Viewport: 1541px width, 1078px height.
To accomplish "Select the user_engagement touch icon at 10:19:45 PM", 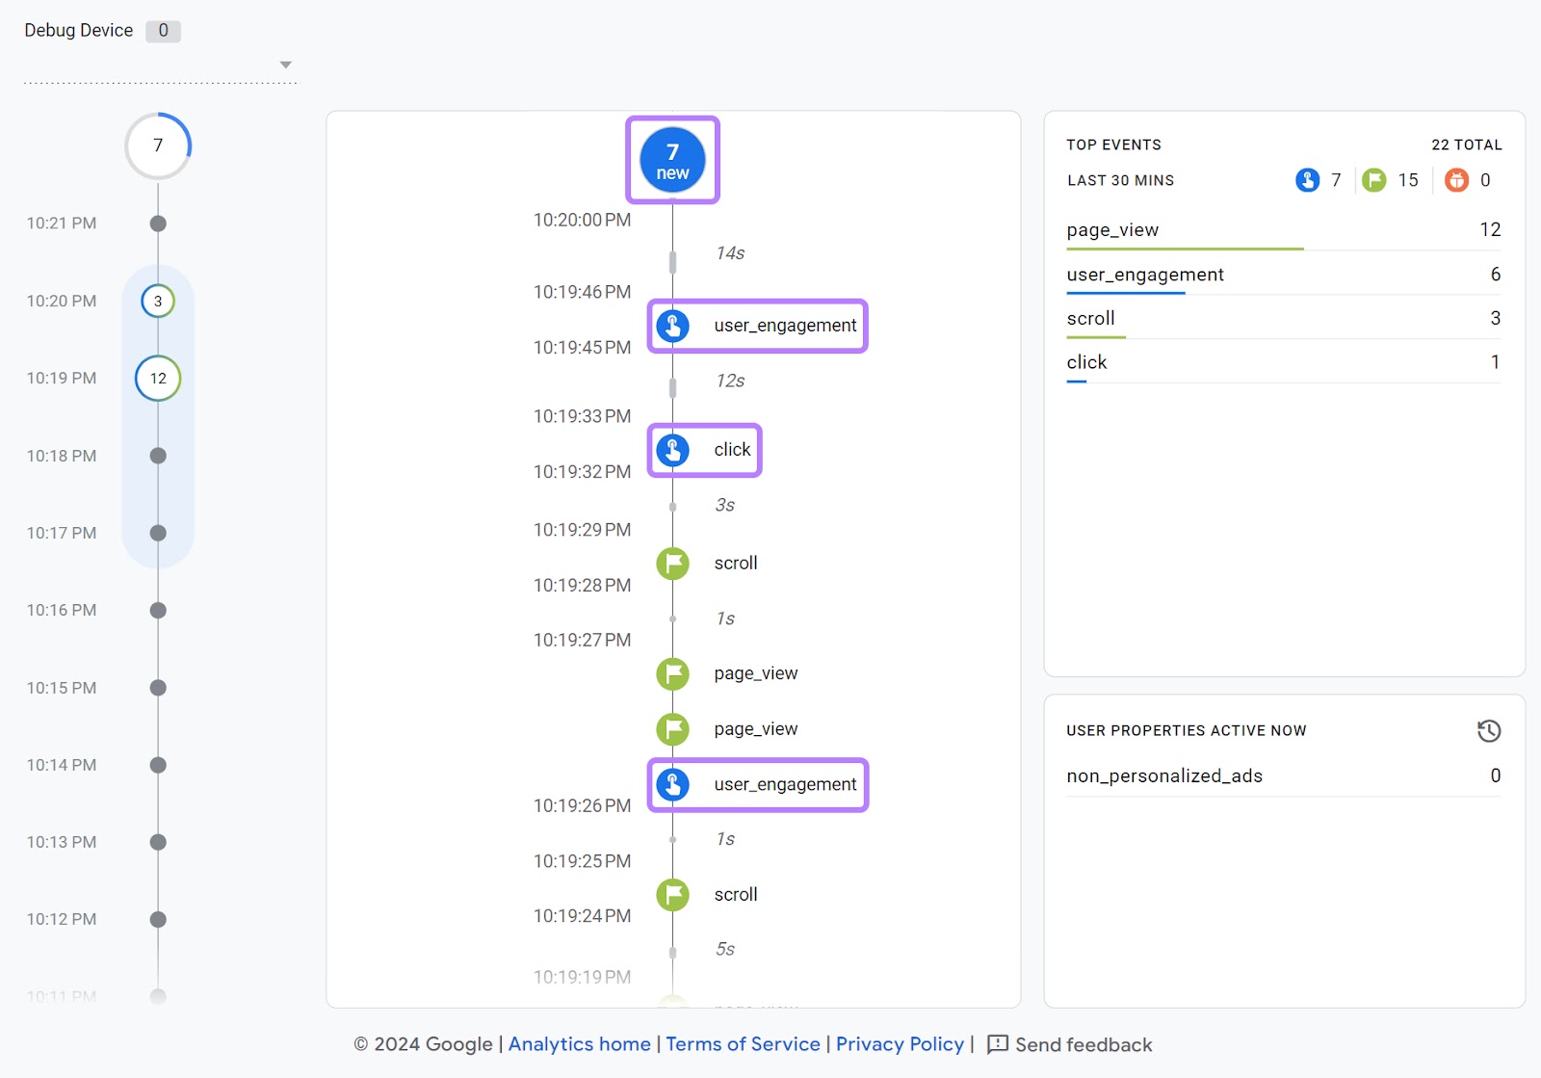I will coord(672,326).
